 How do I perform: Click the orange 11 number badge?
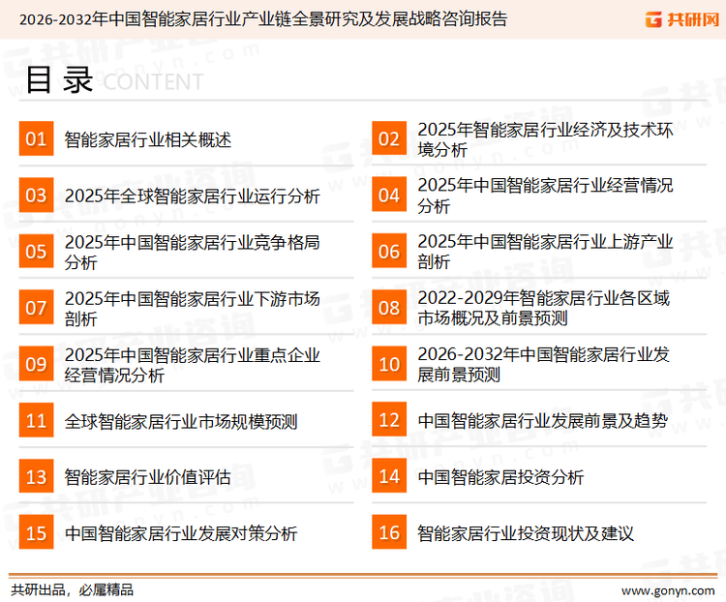pos(36,421)
